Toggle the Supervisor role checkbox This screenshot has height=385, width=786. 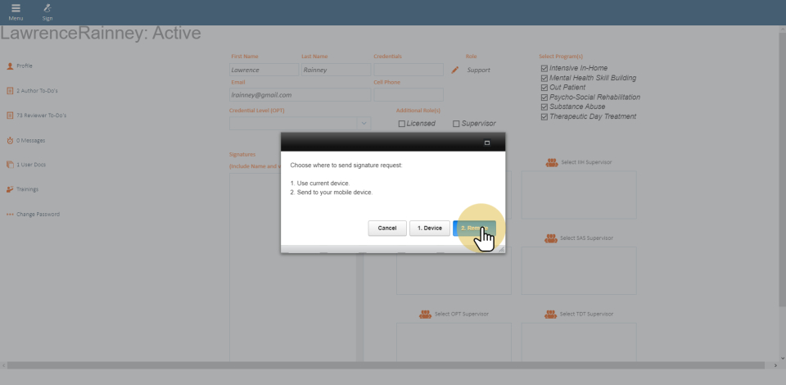pyautogui.click(x=456, y=124)
